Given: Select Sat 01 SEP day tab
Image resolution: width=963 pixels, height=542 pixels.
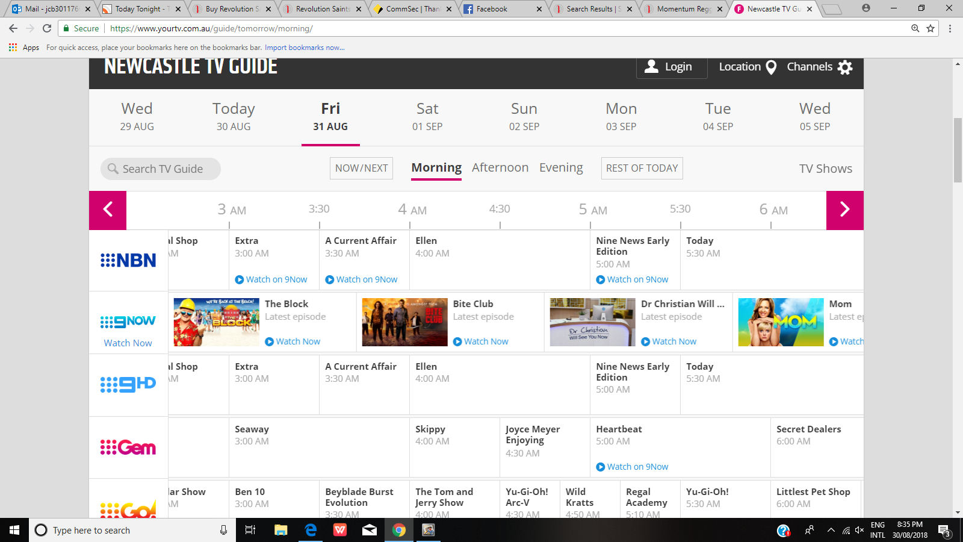Looking at the screenshot, I should 427,117.
